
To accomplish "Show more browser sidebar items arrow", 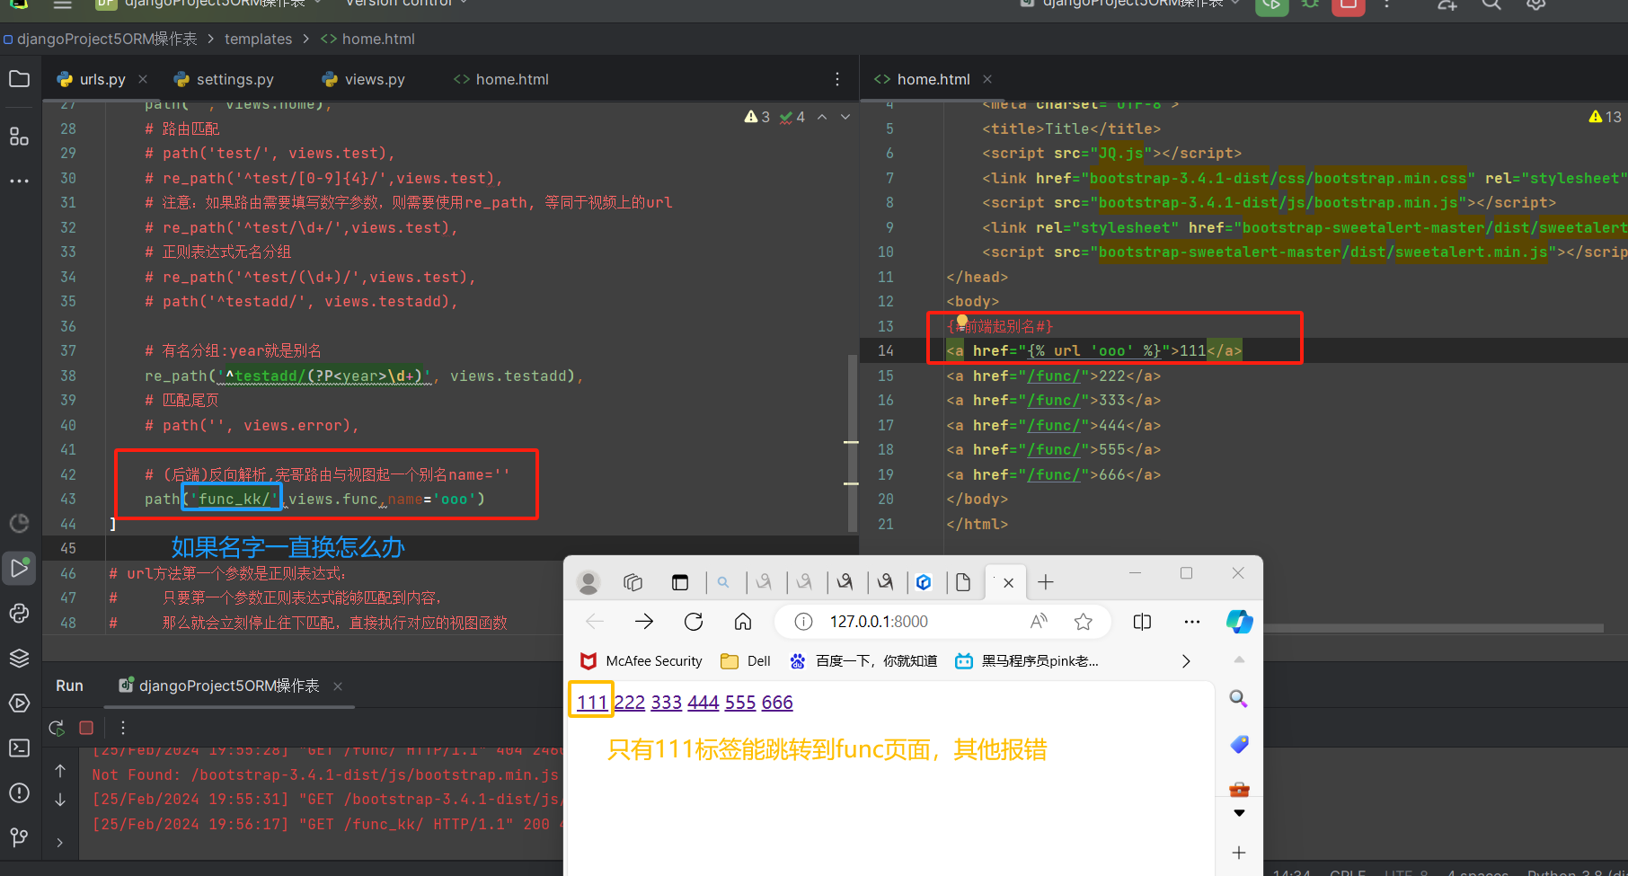I will [1239, 813].
